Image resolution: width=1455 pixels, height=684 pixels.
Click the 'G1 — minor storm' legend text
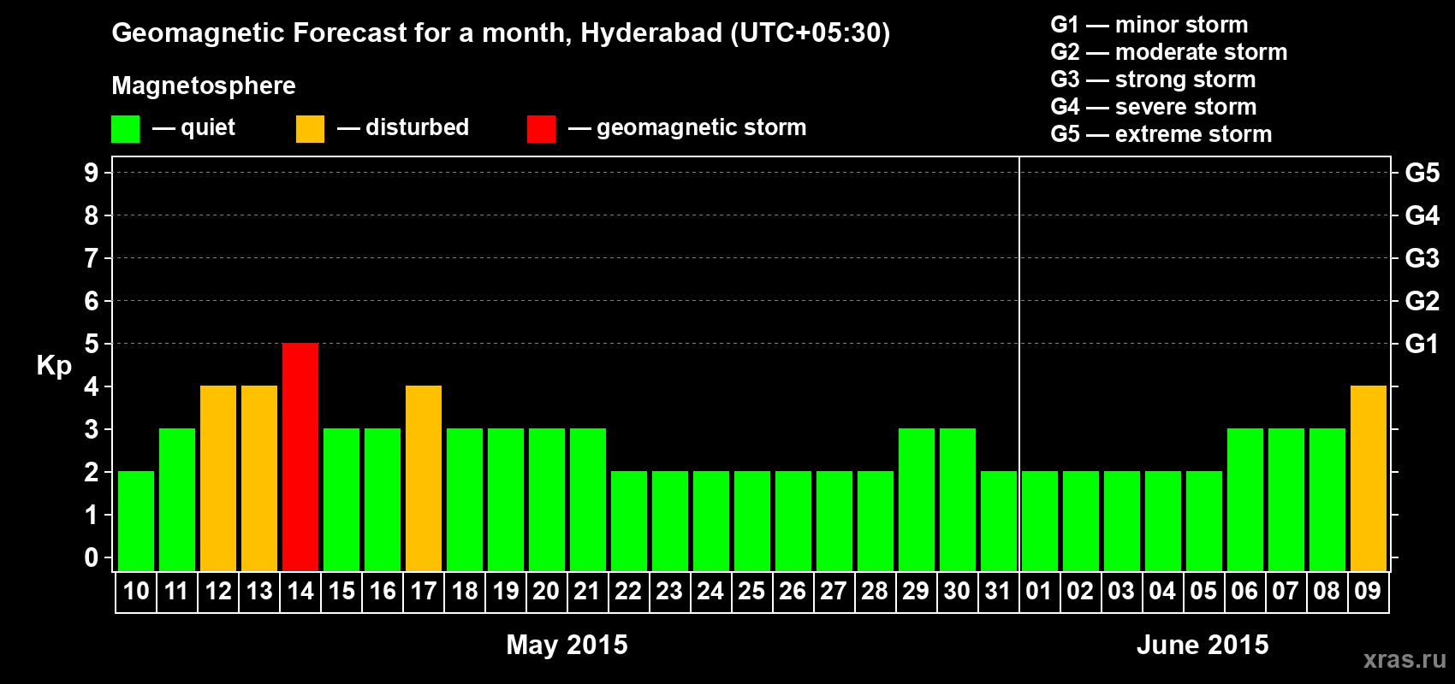click(1149, 25)
